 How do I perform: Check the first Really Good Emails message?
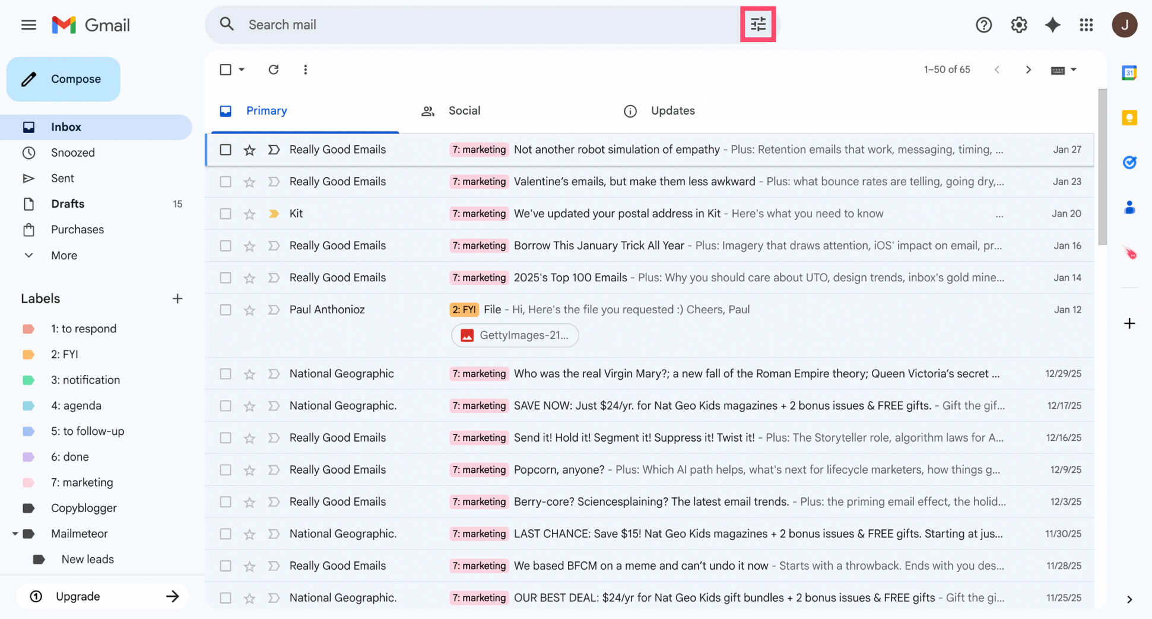[x=225, y=150]
